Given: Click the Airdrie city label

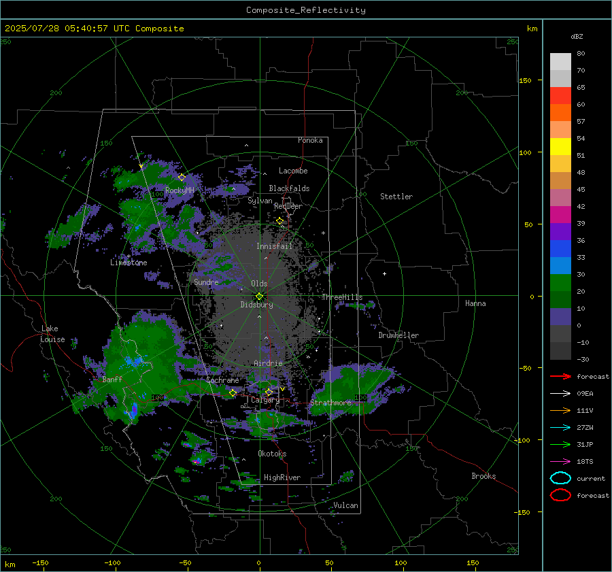Looking at the screenshot, I should 268,363.
